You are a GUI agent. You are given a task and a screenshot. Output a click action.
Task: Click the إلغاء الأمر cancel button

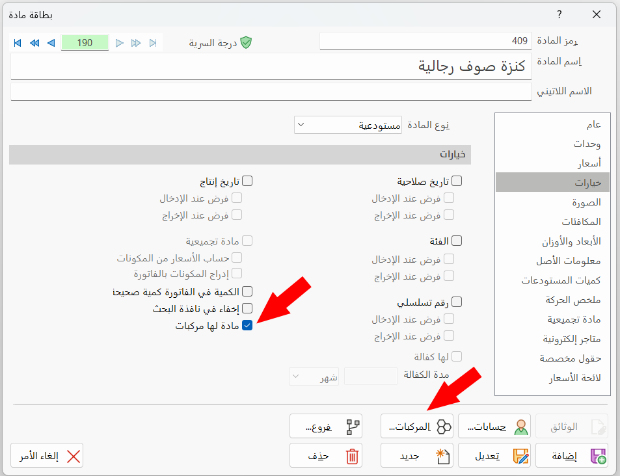pos(47,455)
